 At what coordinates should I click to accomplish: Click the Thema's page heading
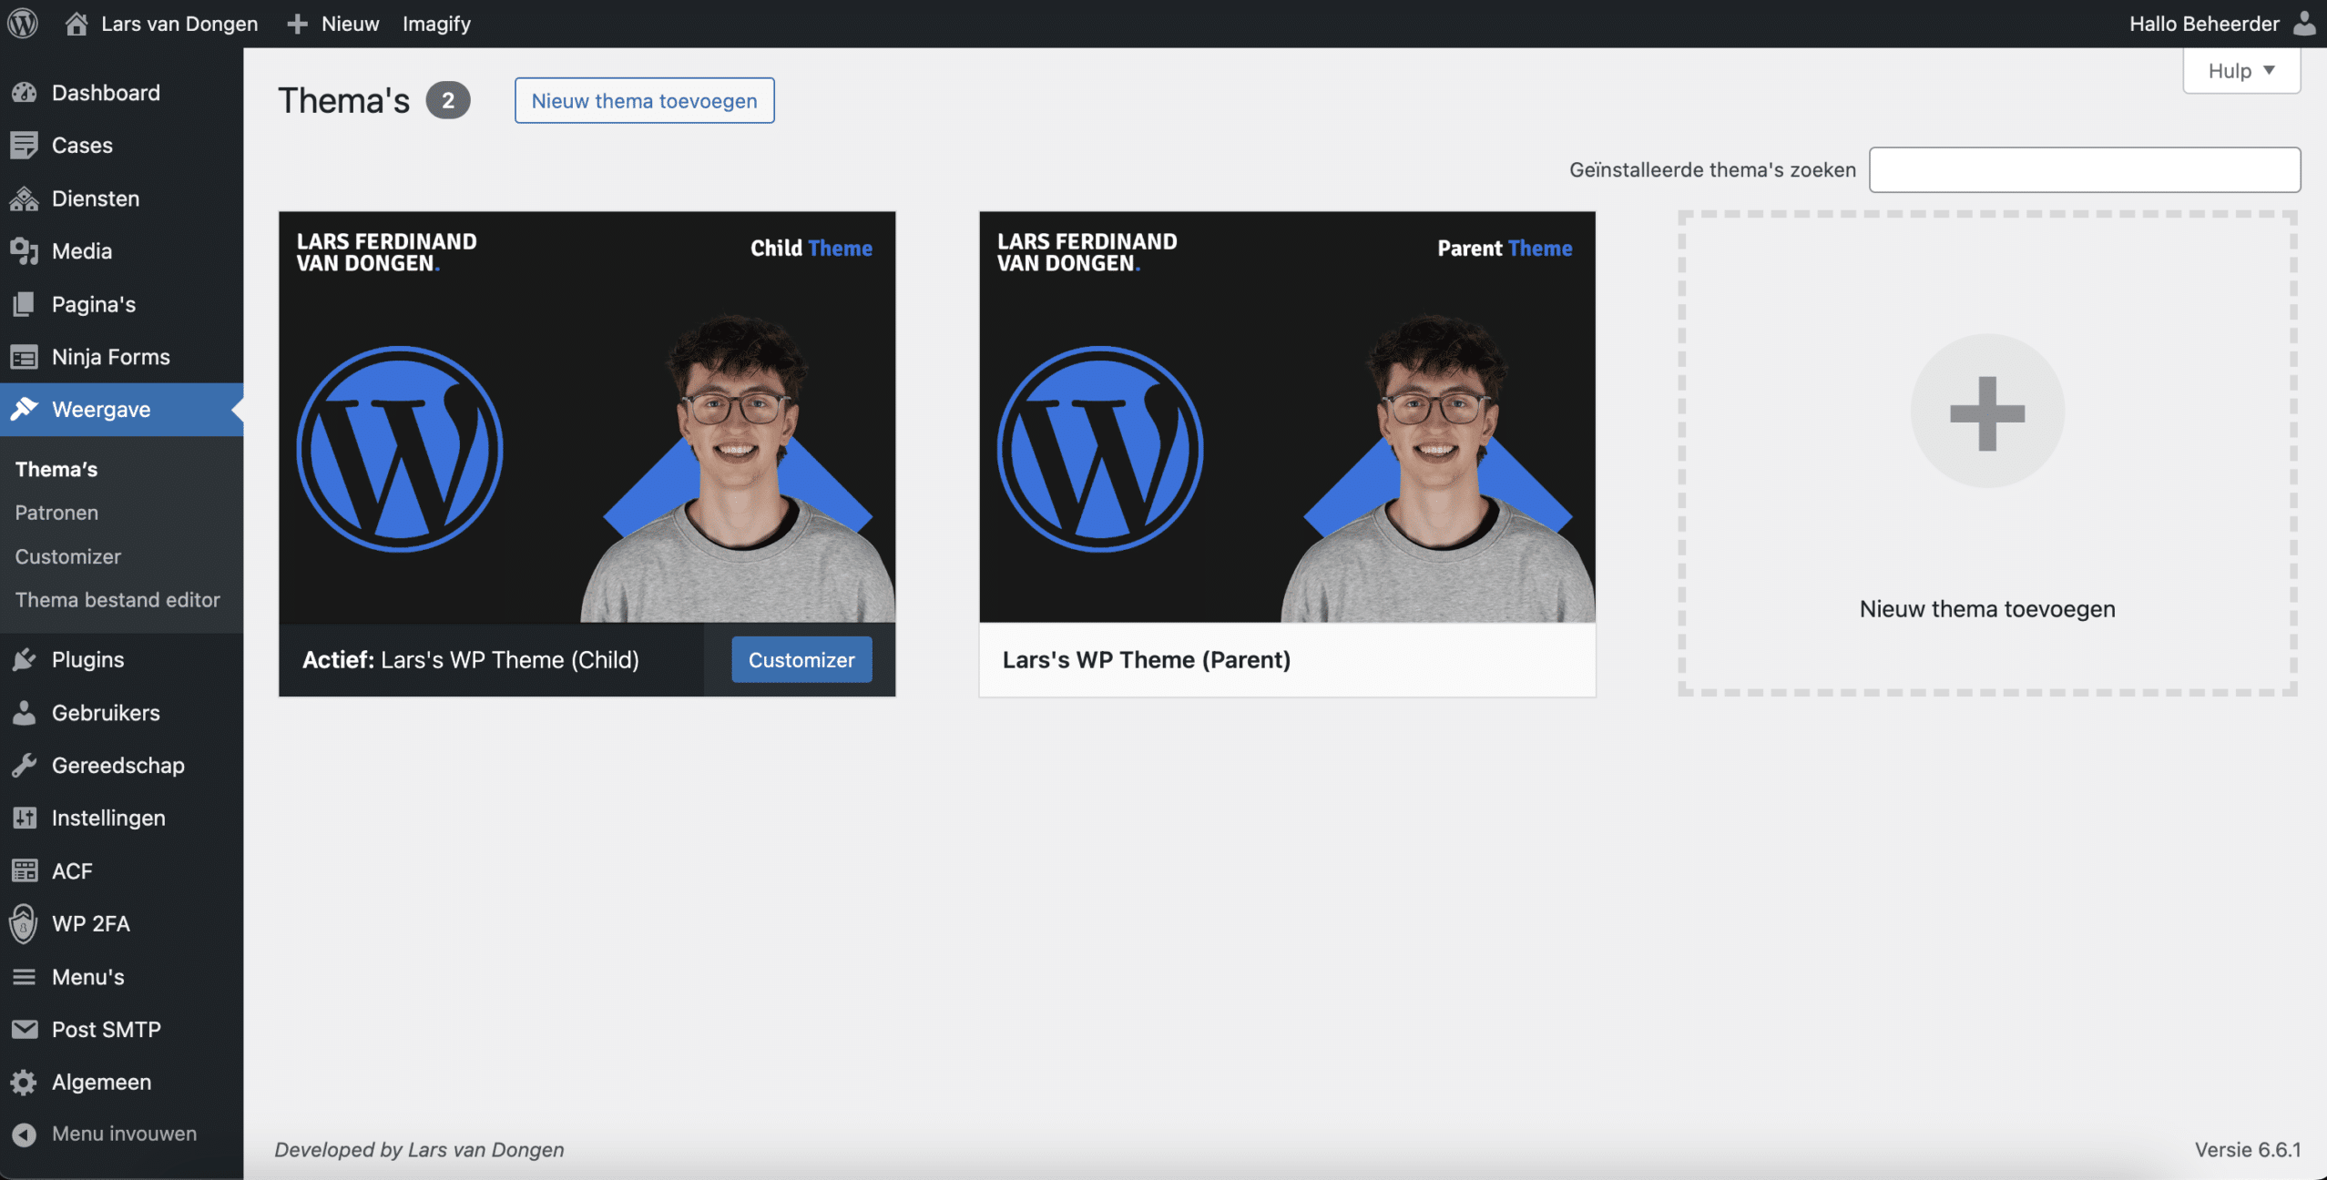[x=344, y=100]
